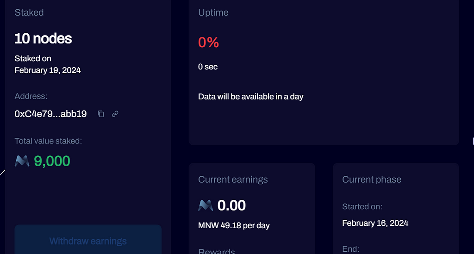This screenshot has width=474, height=254.
Task: Click the 0 sec uptime duration
Action: tap(208, 67)
